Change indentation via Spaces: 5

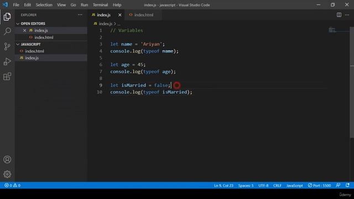246,186
